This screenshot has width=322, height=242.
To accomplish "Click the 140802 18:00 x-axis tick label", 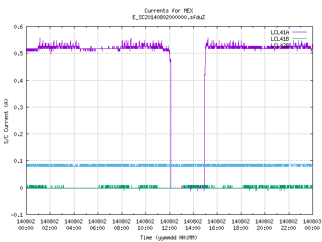I will pyautogui.click(x=240, y=225).
